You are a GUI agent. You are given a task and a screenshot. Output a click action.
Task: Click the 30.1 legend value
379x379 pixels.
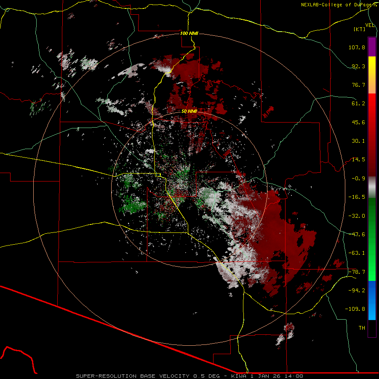tap(358, 141)
